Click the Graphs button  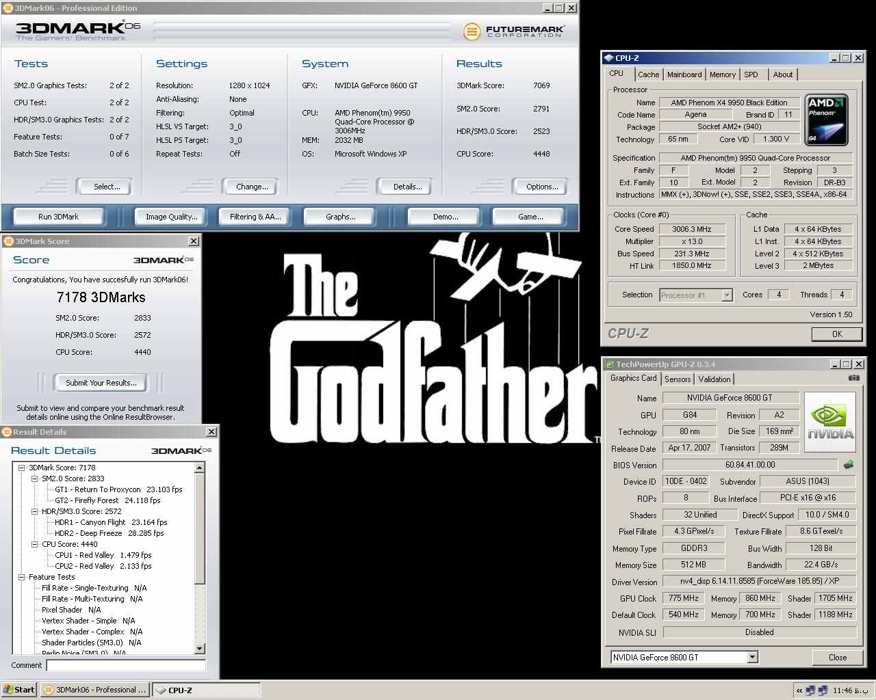point(341,217)
